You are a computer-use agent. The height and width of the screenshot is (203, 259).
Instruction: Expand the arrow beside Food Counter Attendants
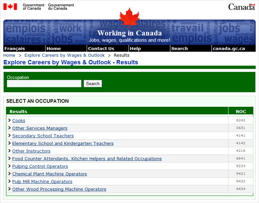(10, 158)
